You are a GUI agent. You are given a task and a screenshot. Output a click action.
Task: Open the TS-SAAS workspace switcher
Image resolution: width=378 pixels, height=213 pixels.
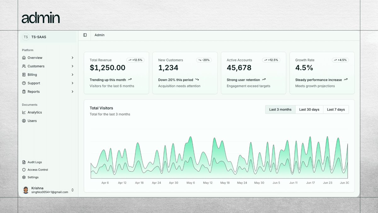tap(48, 37)
